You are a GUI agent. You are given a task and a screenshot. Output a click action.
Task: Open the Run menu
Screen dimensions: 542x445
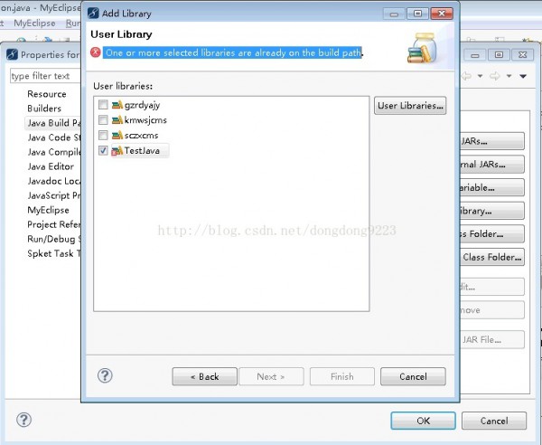(73, 24)
